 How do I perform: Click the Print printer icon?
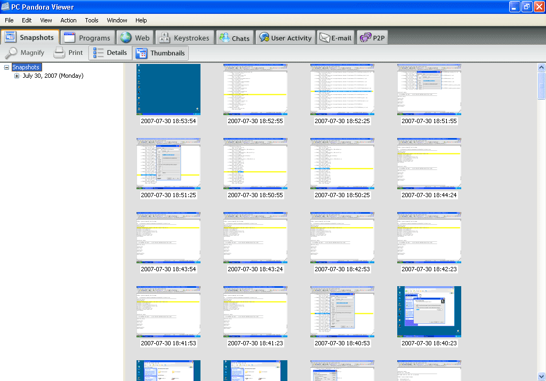[x=59, y=53]
